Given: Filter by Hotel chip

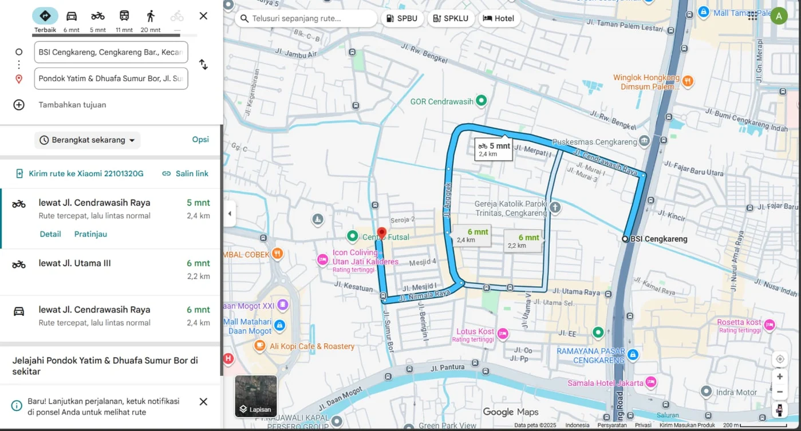Looking at the screenshot, I should 499,18.
